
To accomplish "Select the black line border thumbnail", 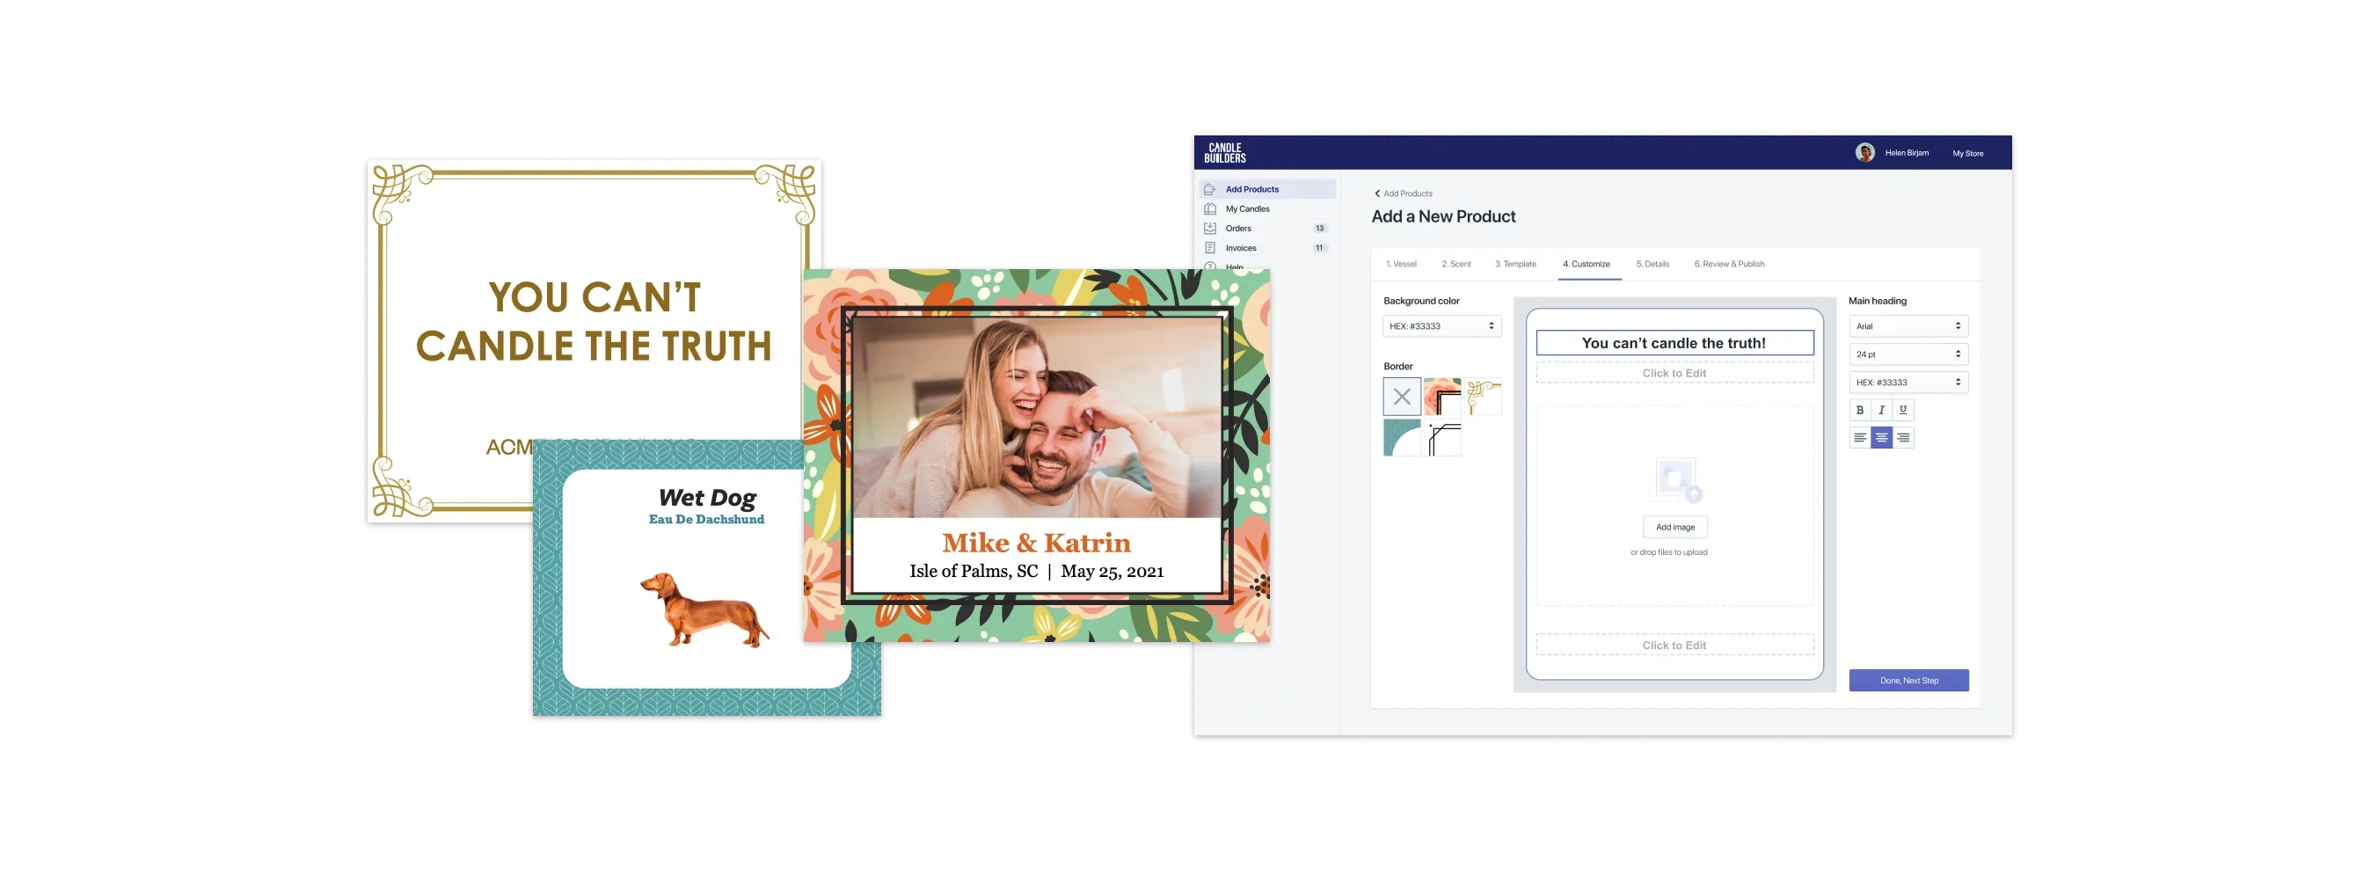I will pos(1442,437).
